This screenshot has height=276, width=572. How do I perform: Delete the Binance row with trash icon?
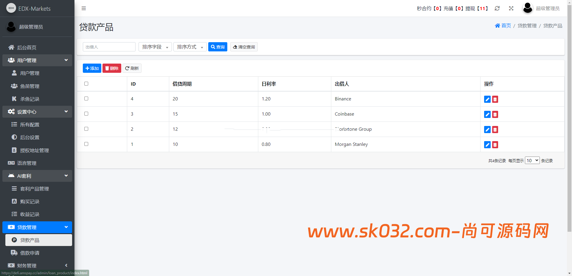coord(495,99)
